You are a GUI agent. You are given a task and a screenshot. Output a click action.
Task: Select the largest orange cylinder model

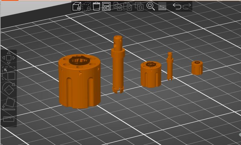[x=79, y=85]
